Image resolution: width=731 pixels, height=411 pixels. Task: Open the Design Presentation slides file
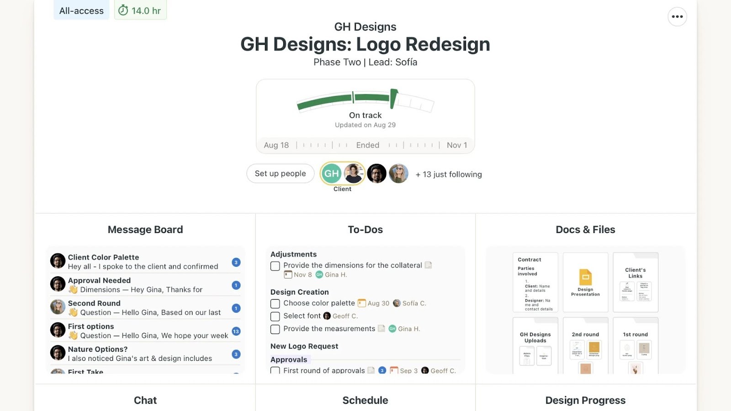[585, 282]
